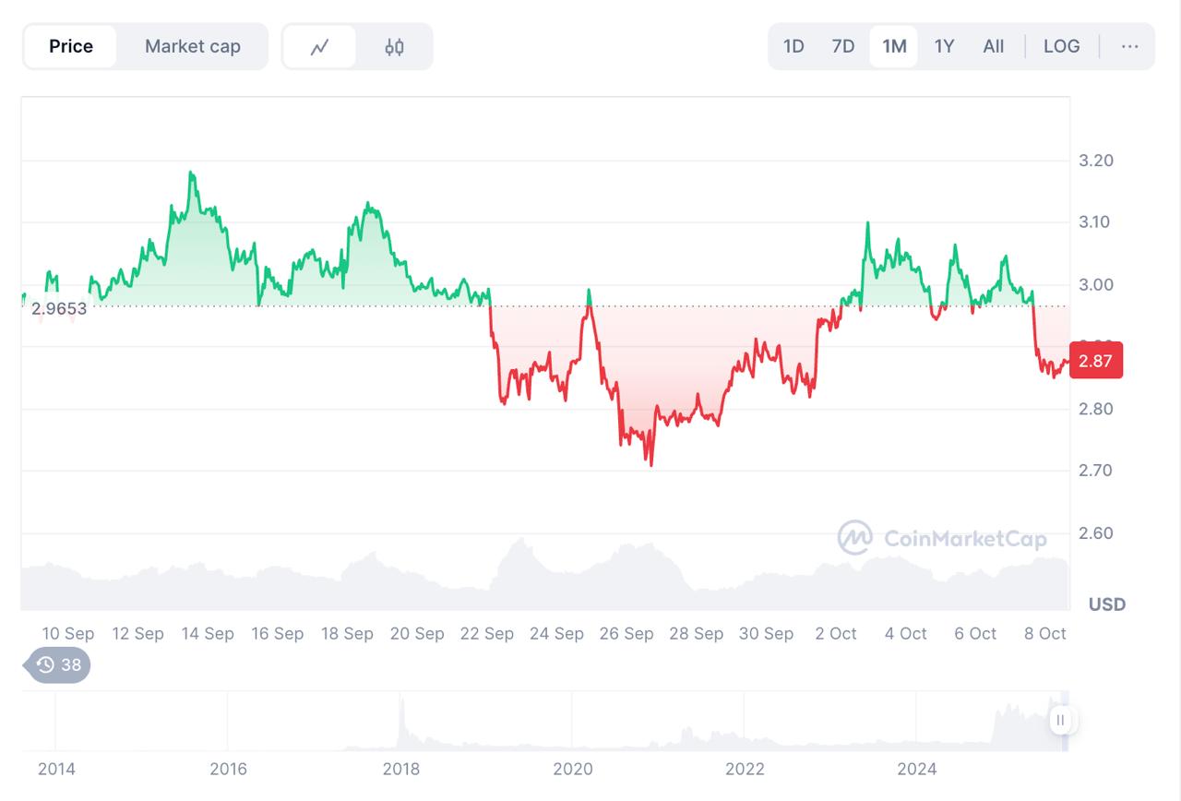This screenshot has width=1181, height=801.
Task: Set time range to 7D
Action: [x=843, y=46]
